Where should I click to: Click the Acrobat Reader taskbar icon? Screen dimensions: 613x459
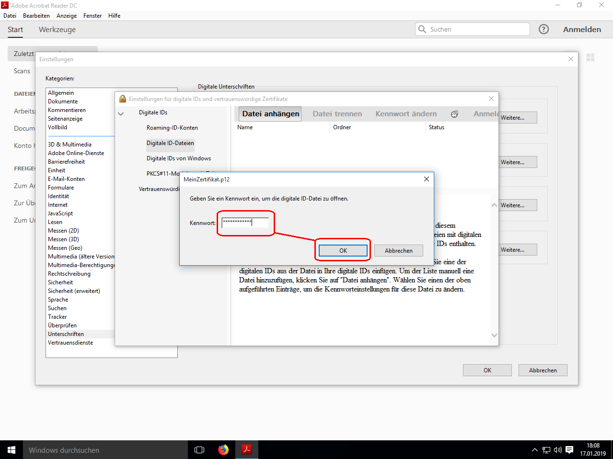point(247,450)
